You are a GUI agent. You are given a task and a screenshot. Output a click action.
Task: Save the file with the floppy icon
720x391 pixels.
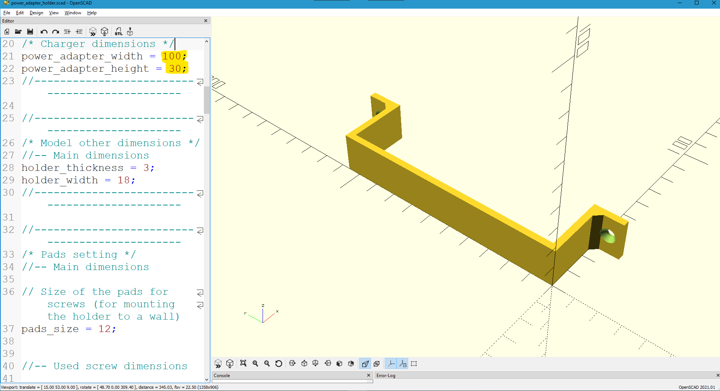click(30, 32)
